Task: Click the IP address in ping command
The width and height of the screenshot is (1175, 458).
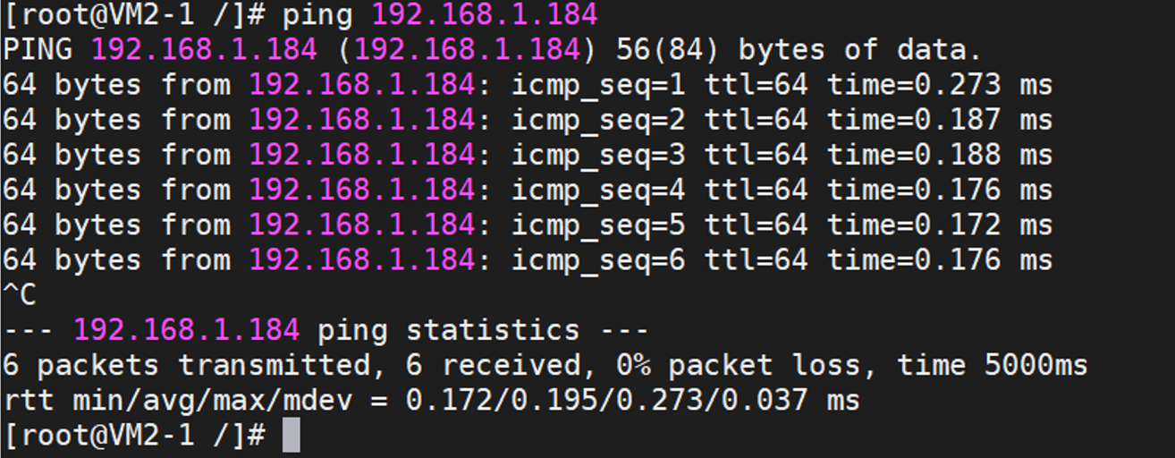Action: tap(484, 15)
